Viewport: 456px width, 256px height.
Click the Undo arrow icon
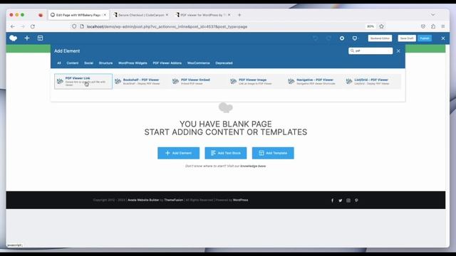(316, 38)
